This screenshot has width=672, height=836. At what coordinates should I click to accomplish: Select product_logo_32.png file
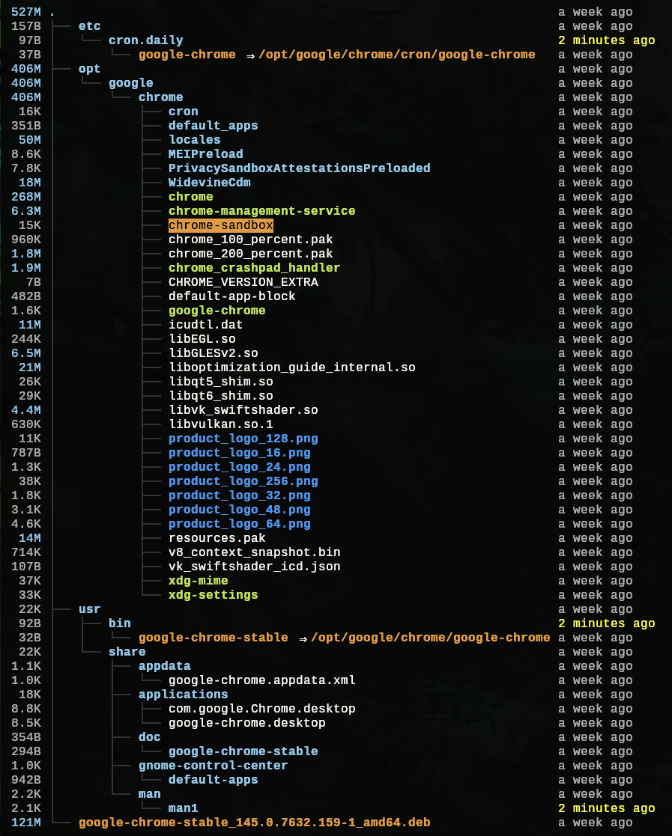pyautogui.click(x=239, y=495)
